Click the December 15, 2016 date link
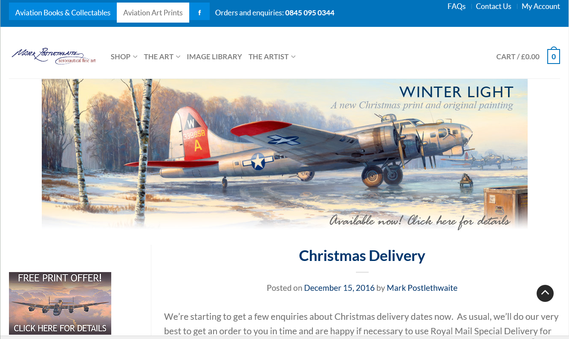The height and width of the screenshot is (339, 569). [x=339, y=288]
